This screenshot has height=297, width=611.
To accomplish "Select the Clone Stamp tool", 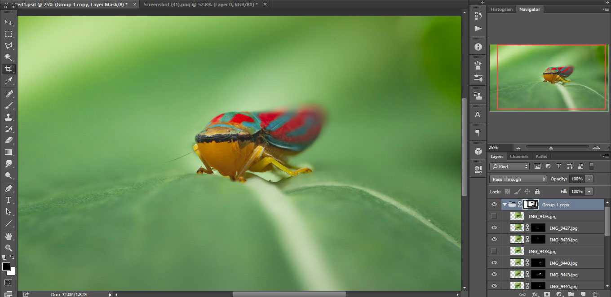I will pyautogui.click(x=9, y=117).
